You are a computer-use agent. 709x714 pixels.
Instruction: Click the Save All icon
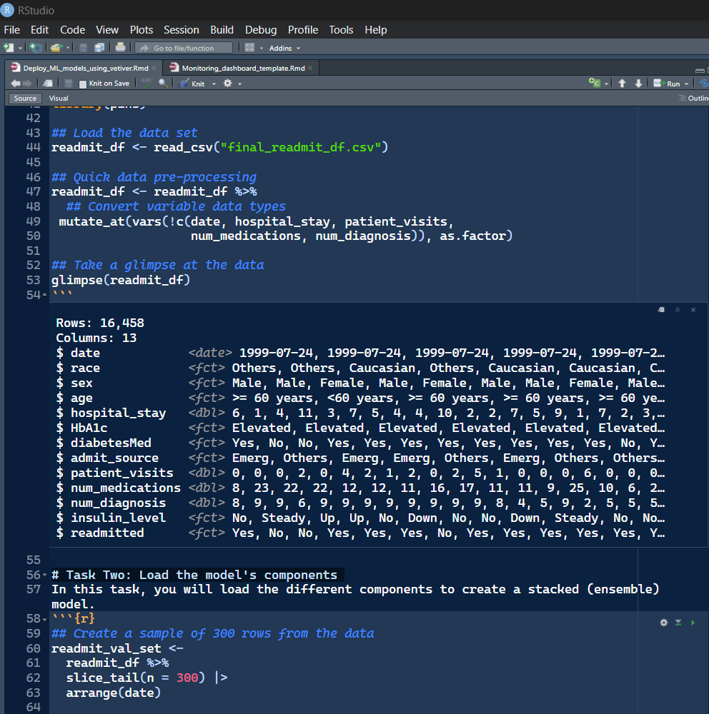tap(99, 47)
